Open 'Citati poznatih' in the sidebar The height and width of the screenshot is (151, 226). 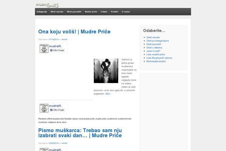click(154, 44)
